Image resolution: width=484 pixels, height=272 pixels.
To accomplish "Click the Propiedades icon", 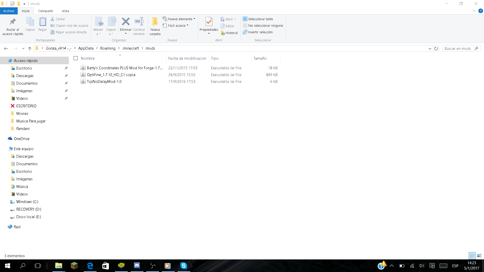I will 209,22.
